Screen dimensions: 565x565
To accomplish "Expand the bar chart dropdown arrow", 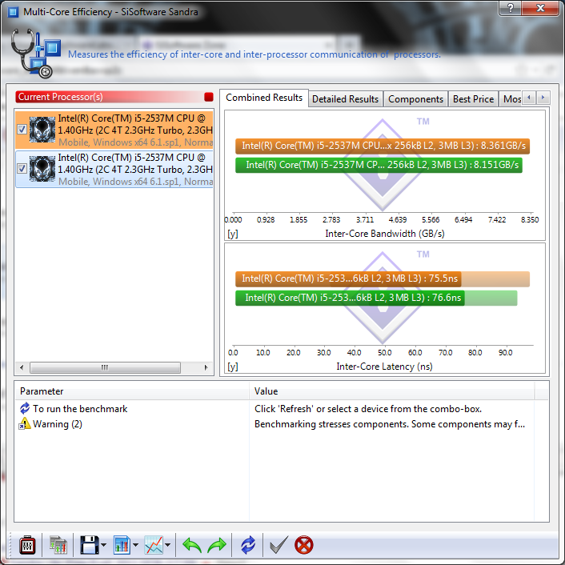I will point(135,545).
